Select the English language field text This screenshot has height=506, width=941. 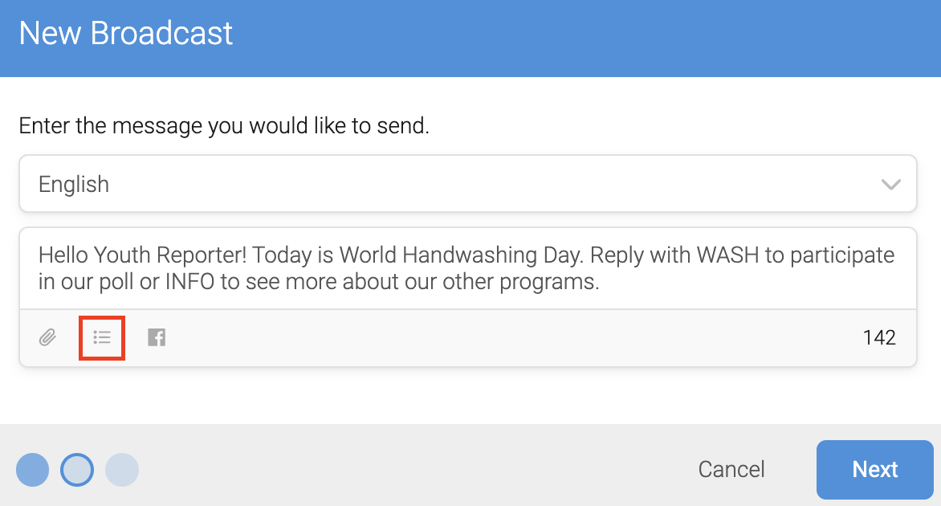pyautogui.click(x=74, y=184)
